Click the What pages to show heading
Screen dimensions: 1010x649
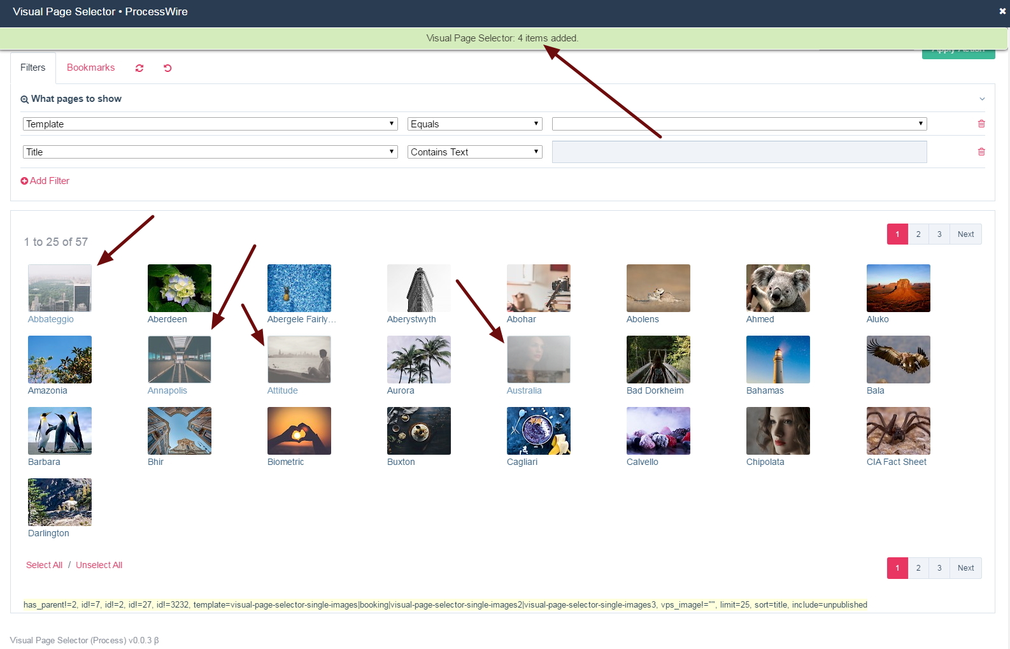76,99
